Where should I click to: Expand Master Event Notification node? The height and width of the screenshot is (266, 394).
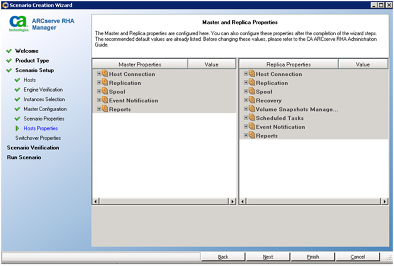(x=99, y=100)
